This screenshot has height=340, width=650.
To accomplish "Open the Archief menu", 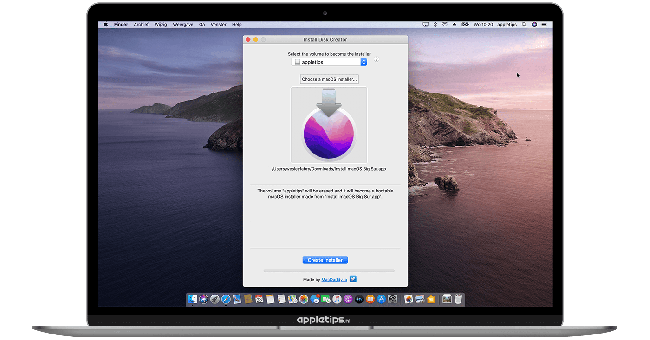I will pos(141,25).
